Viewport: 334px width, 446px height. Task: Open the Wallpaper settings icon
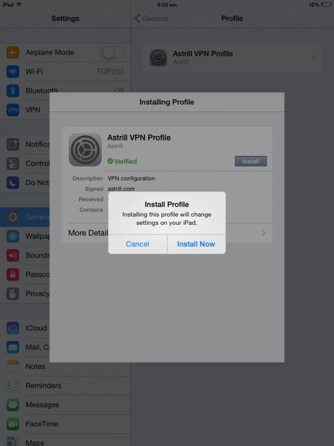pyautogui.click(x=13, y=236)
